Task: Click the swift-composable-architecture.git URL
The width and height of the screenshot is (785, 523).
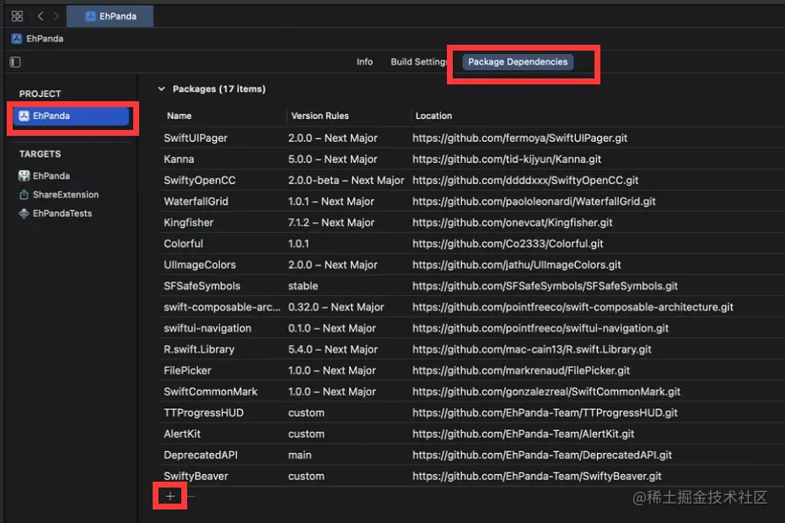Action: click(x=573, y=307)
